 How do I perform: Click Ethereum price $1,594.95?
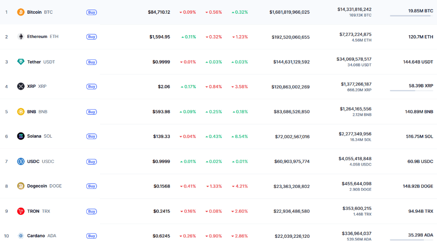pos(160,37)
